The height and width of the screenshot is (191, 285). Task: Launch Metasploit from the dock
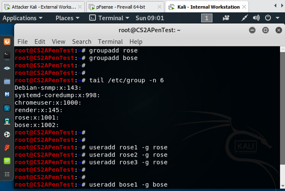(7, 95)
